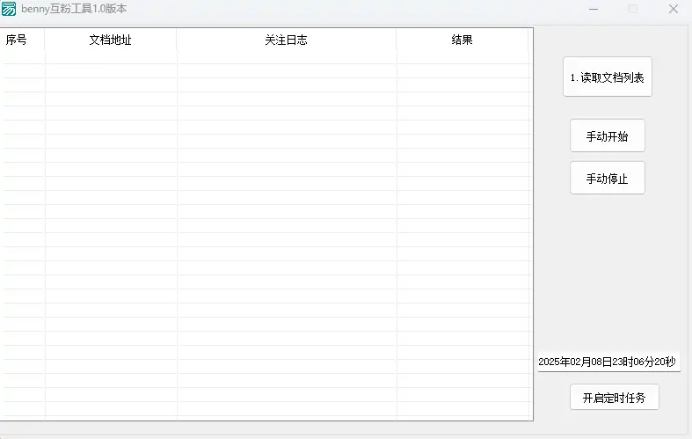
Task: Click the 序号 column header
Action: pyautogui.click(x=23, y=40)
